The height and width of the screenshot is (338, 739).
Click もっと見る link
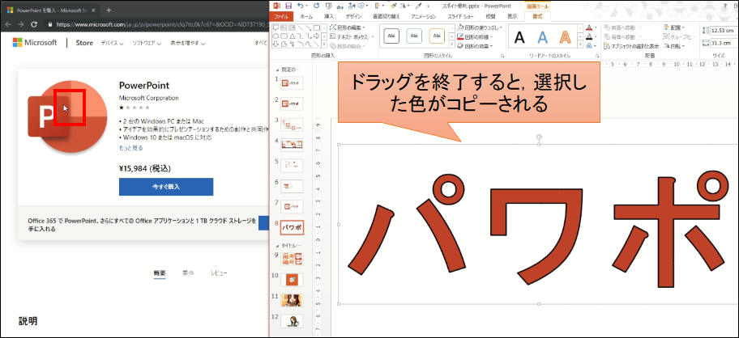130,148
